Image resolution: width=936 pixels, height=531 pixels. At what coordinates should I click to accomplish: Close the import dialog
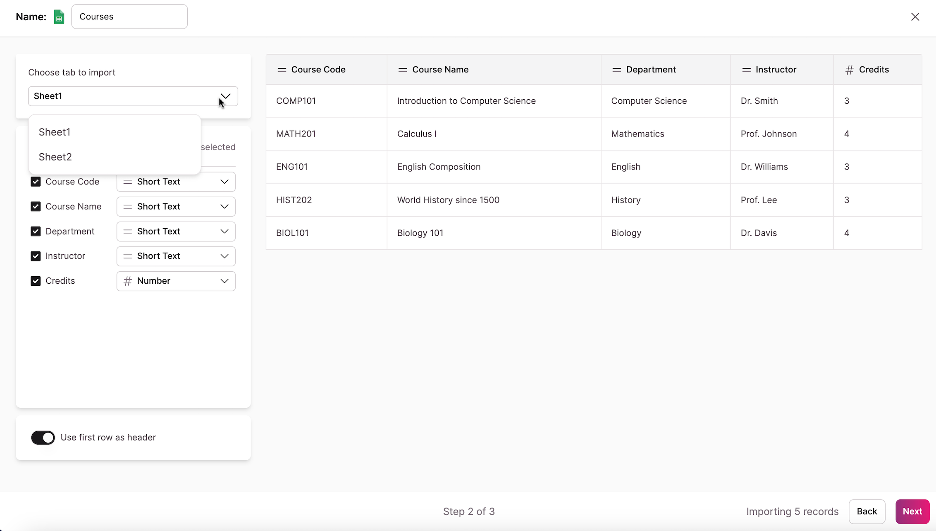click(x=915, y=17)
